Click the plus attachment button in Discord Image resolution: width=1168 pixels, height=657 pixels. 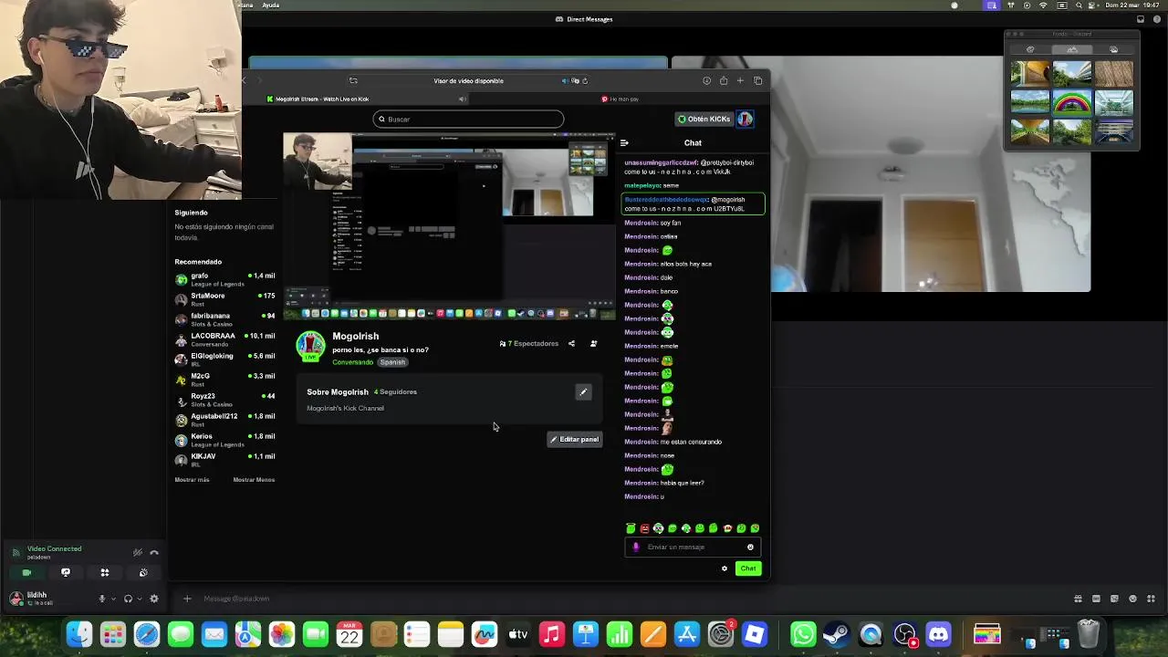point(187,599)
